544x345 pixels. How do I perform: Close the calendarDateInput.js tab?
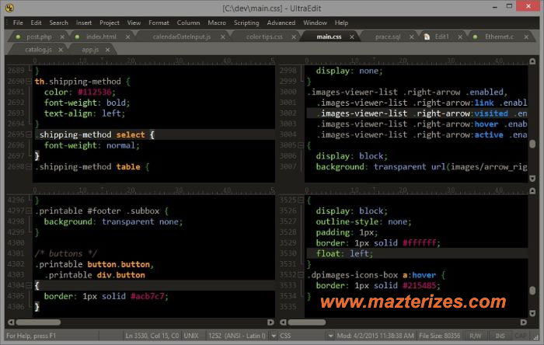223,37
